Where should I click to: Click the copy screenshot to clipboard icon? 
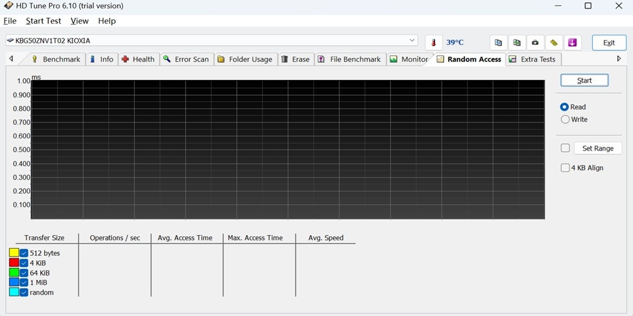click(x=517, y=43)
